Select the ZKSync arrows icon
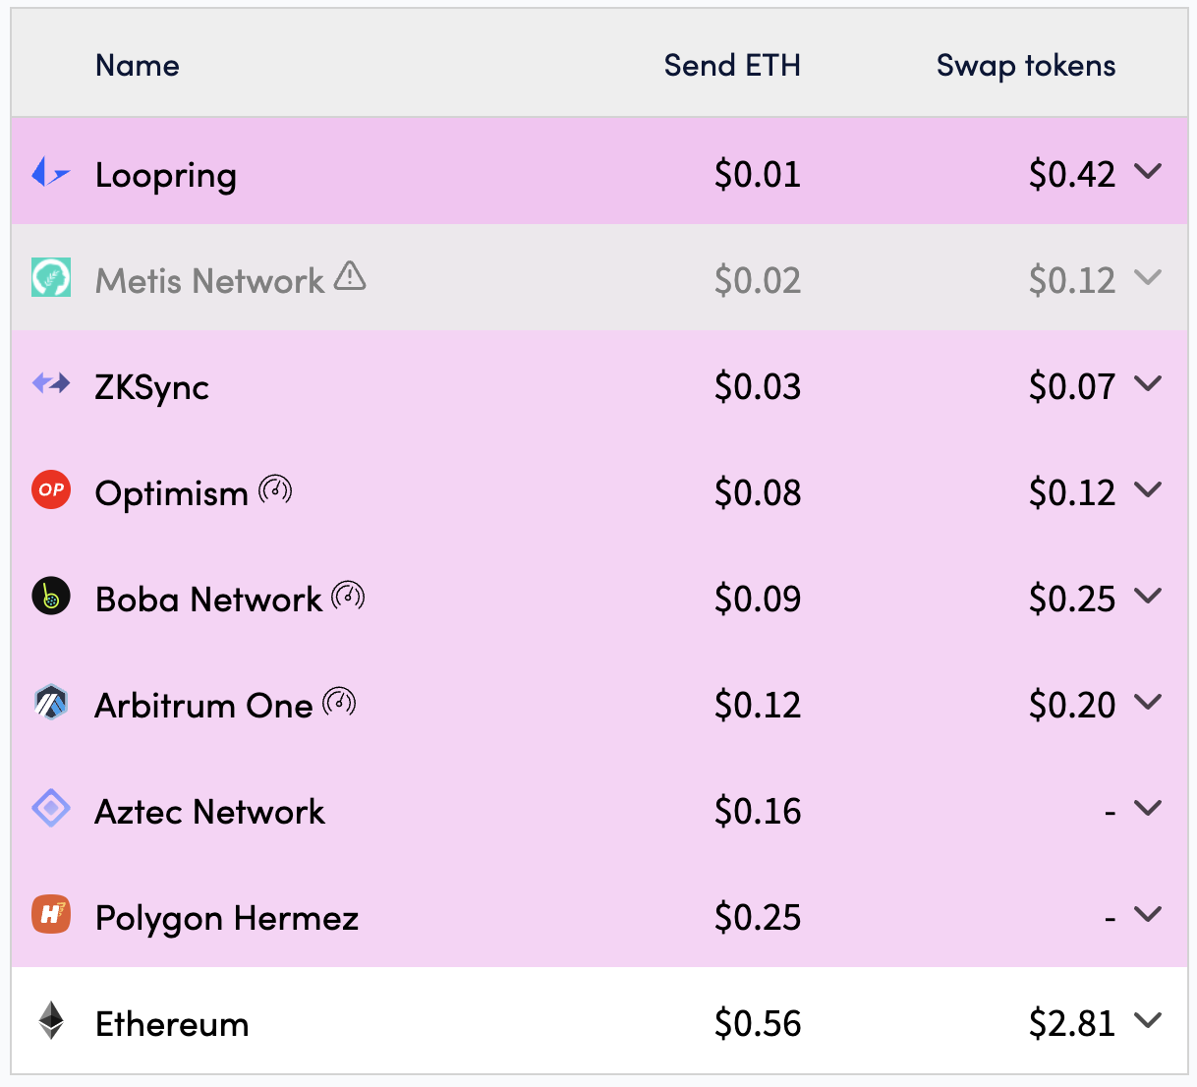The height and width of the screenshot is (1087, 1197). pyautogui.click(x=50, y=384)
